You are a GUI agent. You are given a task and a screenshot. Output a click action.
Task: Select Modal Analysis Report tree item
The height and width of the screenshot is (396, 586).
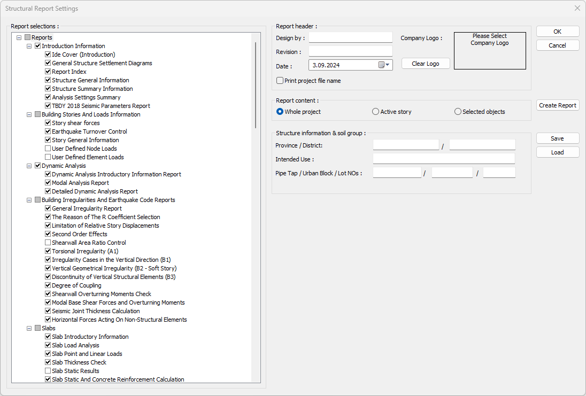click(x=80, y=183)
